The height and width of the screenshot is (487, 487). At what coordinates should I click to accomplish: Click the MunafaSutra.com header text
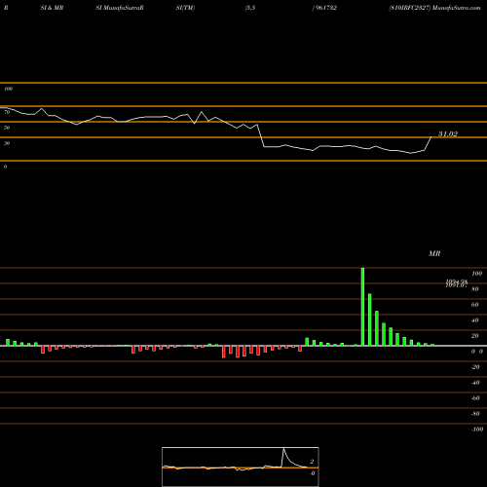click(x=457, y=8)
